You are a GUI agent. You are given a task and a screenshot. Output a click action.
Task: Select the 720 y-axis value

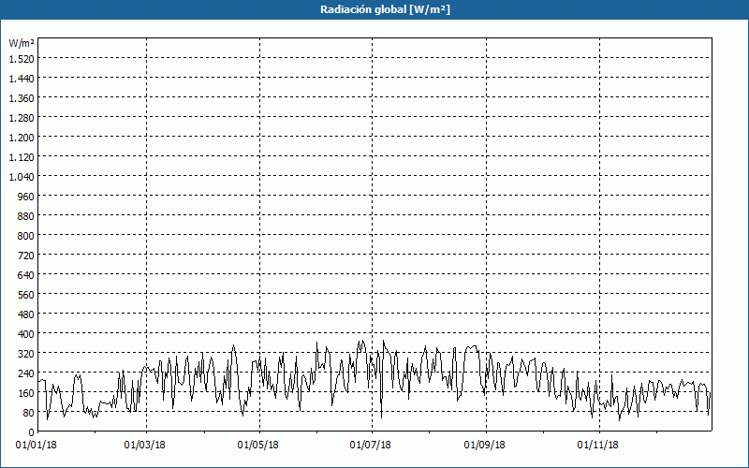27,256
